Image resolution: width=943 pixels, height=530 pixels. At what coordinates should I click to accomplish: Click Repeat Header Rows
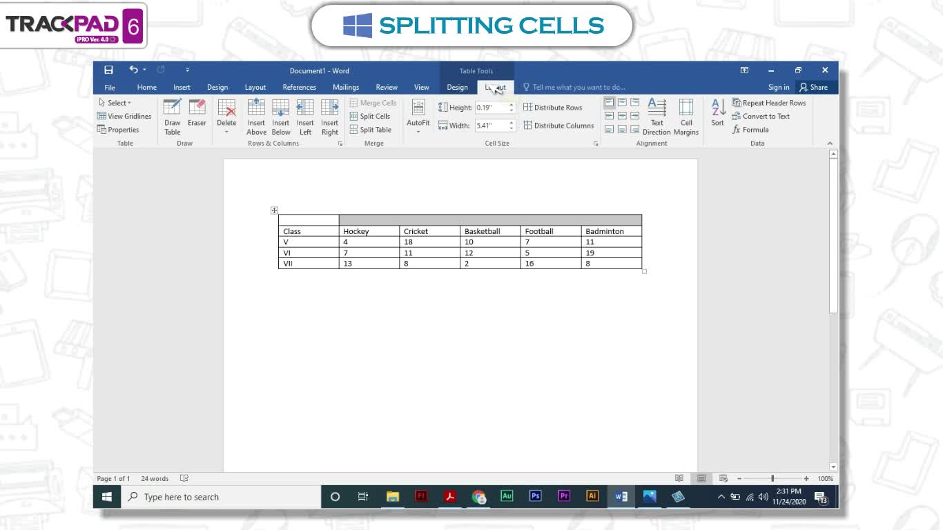769,103
